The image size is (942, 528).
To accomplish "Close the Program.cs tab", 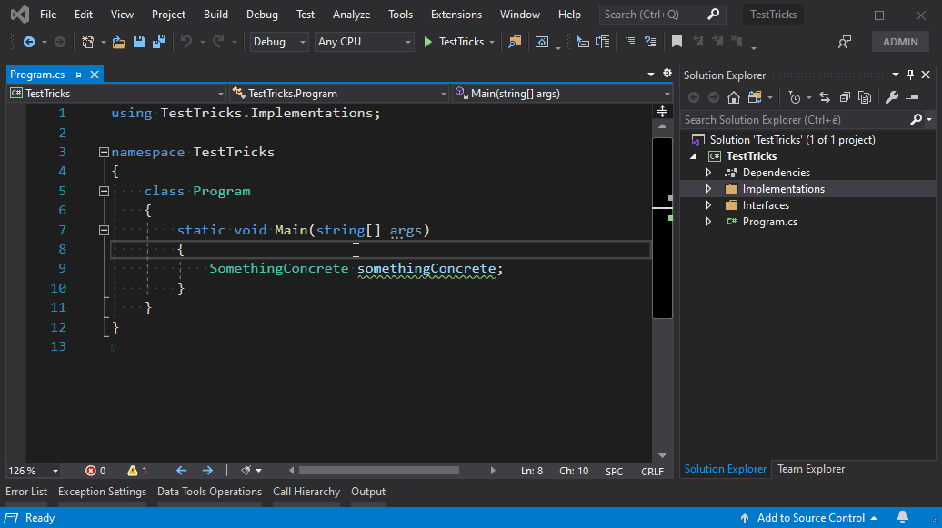I will pyautogui.click(x=95, y=75).
